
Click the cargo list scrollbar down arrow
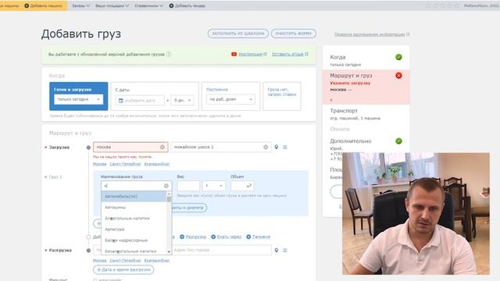click(x=169, y=251)
